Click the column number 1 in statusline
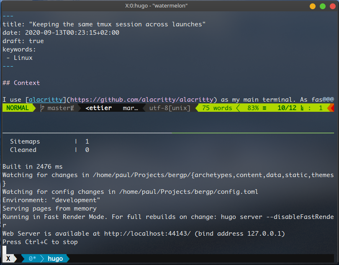The image size is (339, 265). 321,108
